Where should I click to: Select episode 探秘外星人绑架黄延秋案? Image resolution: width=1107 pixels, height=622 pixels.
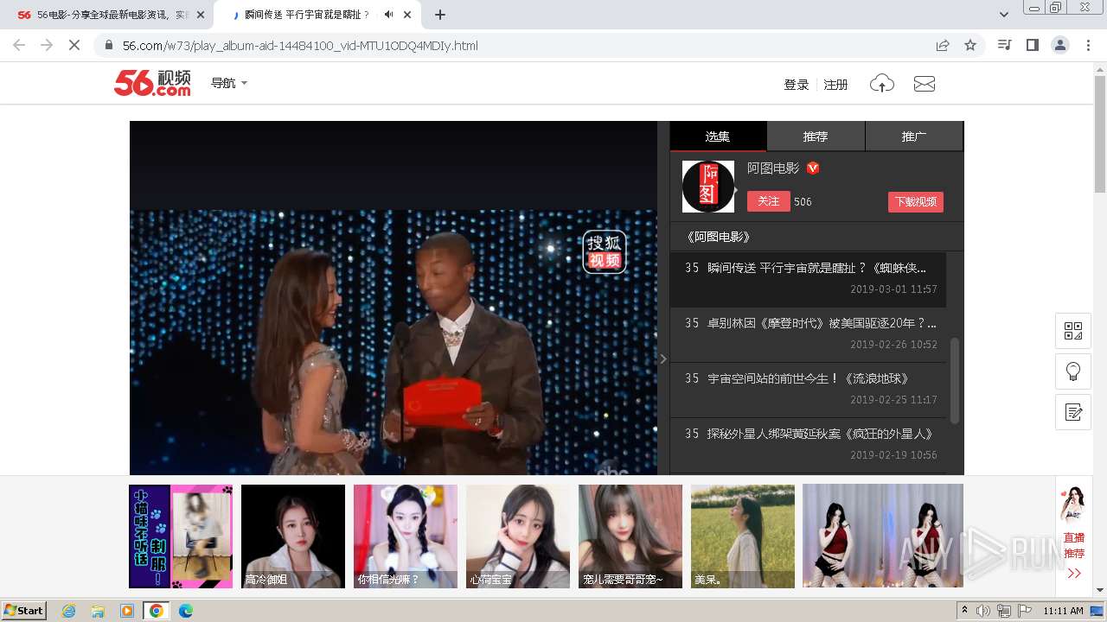[808, 444]
